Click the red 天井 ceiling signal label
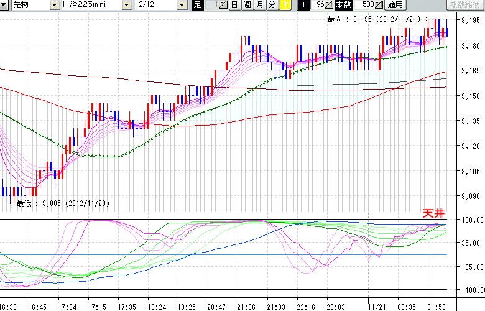Screen dimensions: 485x311 coord(433,213)
